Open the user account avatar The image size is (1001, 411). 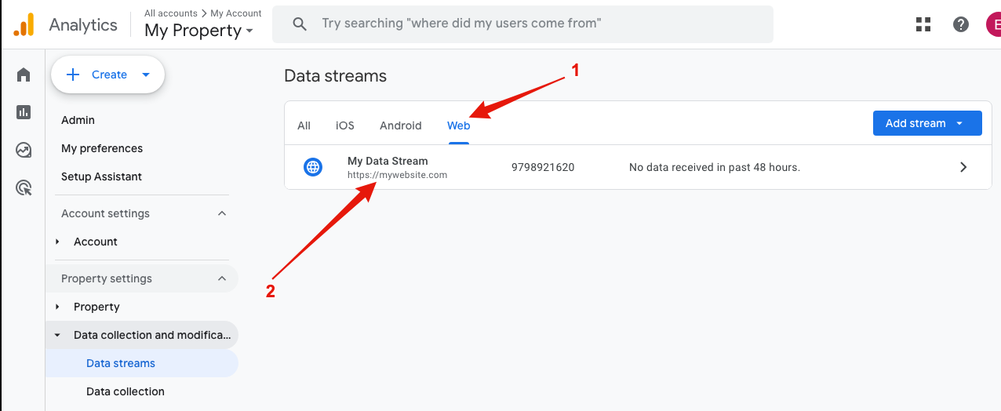(x=993, y=24)
